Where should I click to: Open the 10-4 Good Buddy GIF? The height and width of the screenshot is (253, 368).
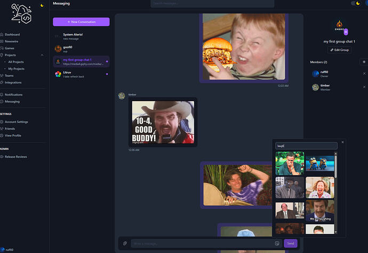click(x=163, y=122)
